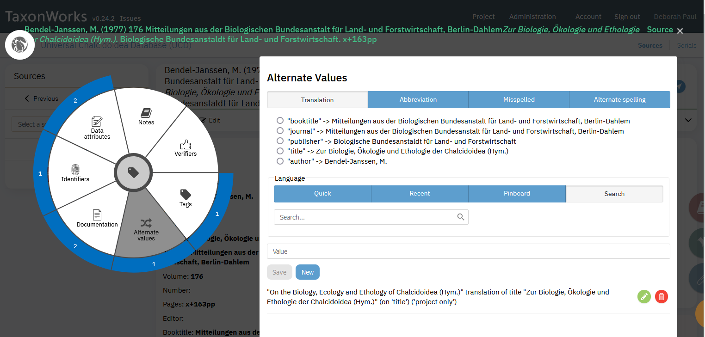Screen dimensions: 705x337
Task: Click the Value input field
Action: (x=468, y=251)
